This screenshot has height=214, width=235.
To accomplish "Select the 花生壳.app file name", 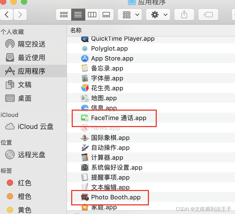I will click(x=107, y=88).
